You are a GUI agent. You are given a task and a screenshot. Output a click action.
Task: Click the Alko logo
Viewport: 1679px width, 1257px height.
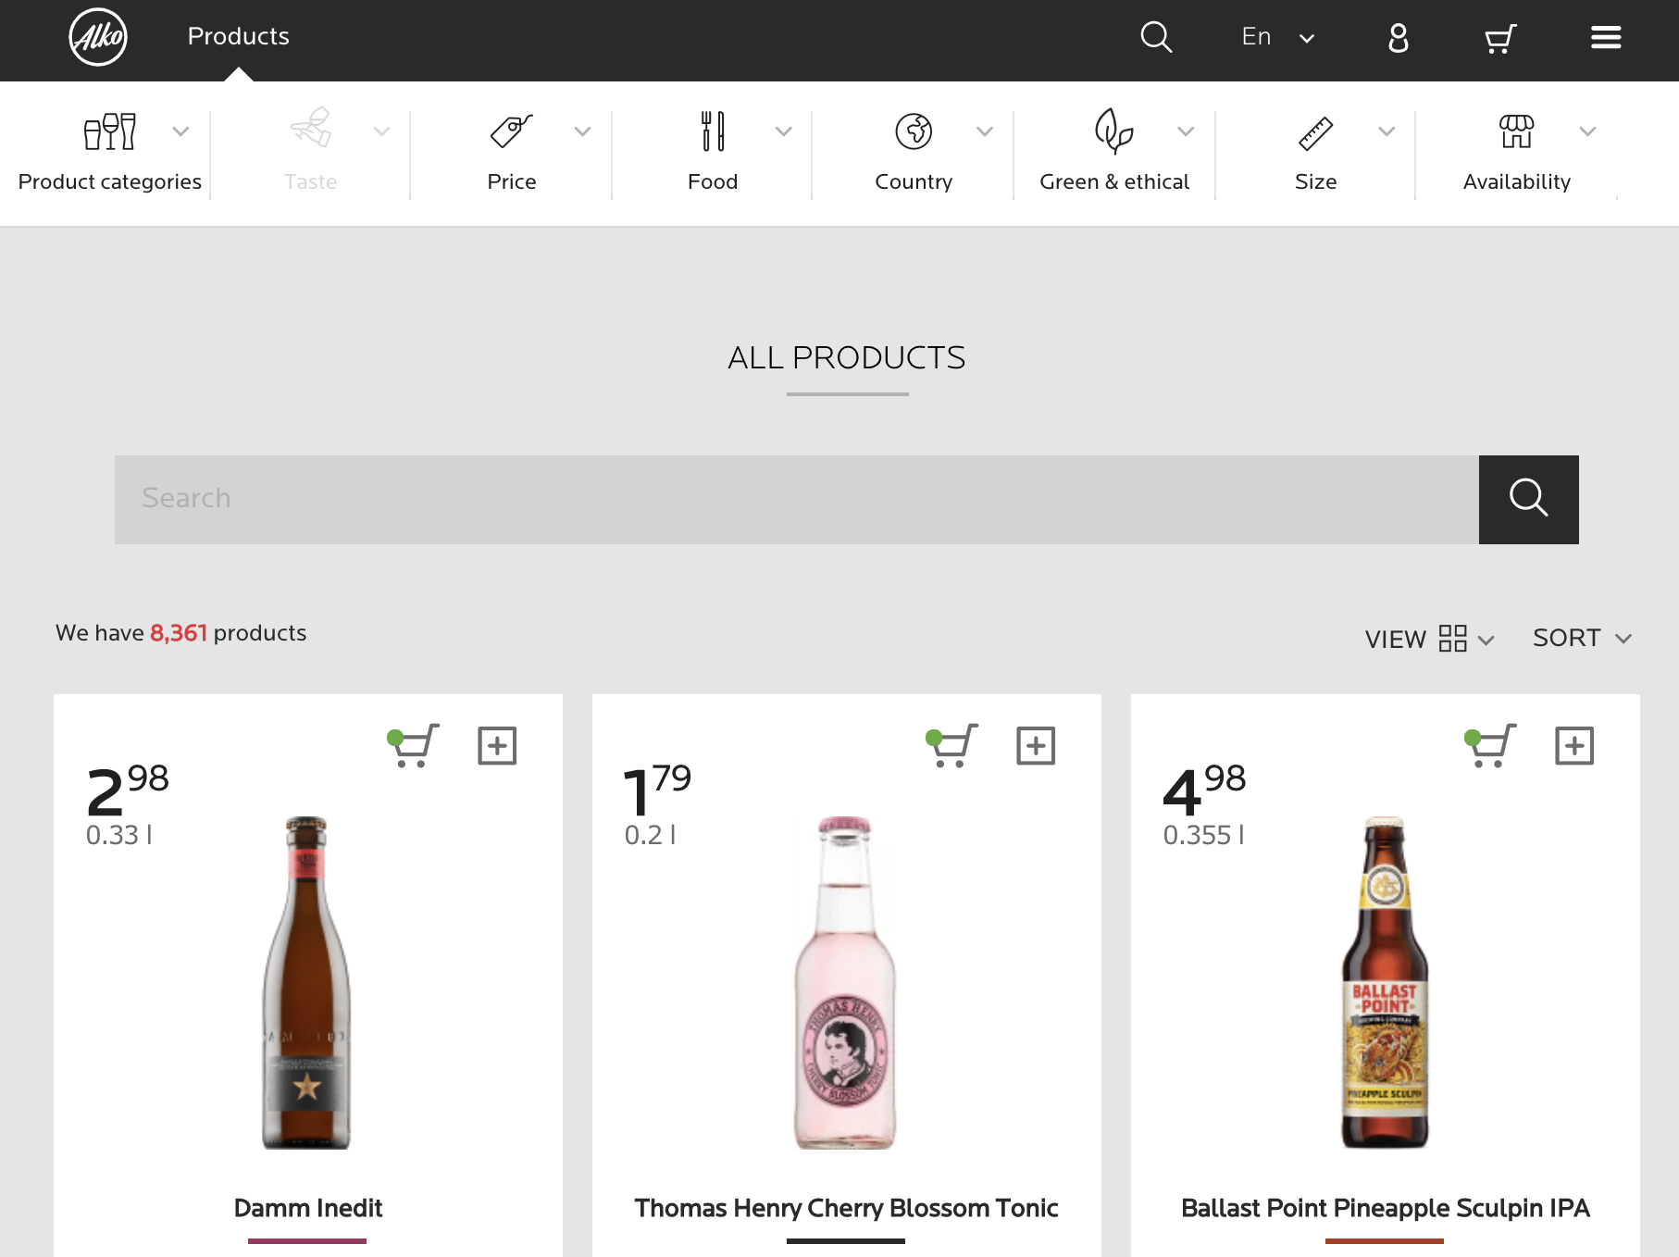click(x=98, y=37)
